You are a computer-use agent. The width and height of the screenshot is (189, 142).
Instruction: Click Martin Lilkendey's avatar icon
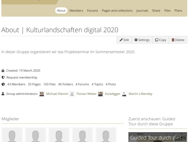[x=124, y=94]
